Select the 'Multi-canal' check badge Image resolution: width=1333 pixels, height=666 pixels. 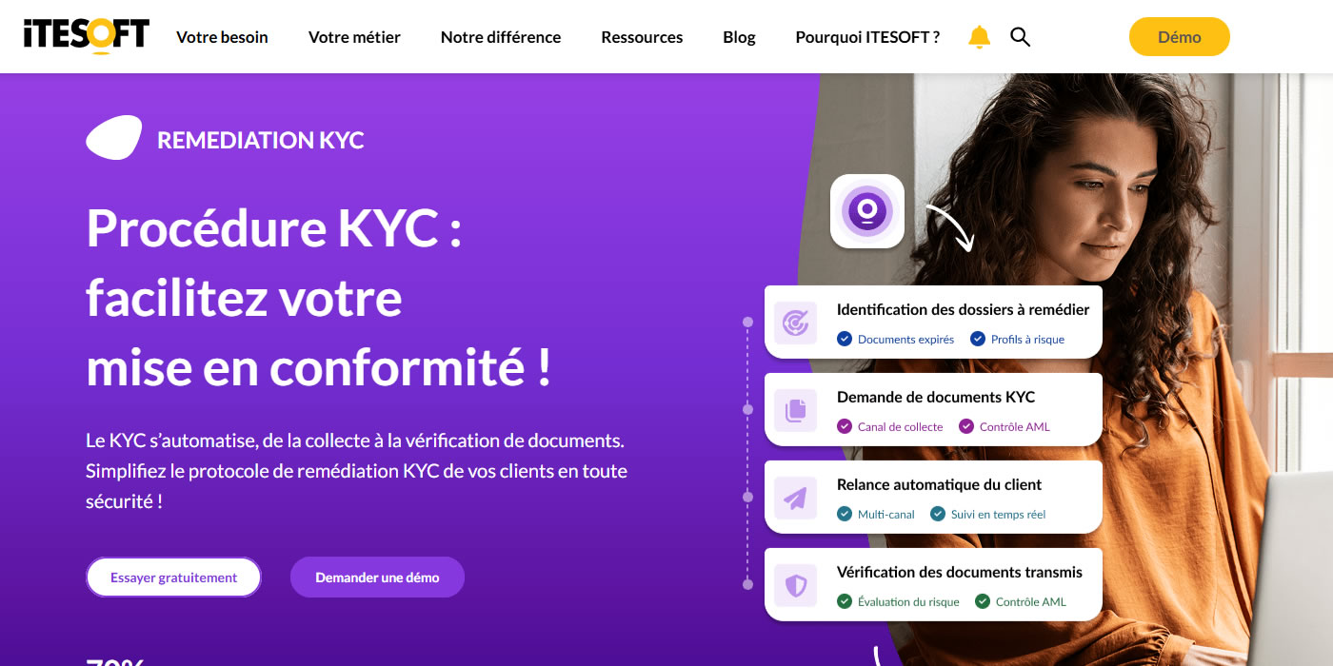876,514
